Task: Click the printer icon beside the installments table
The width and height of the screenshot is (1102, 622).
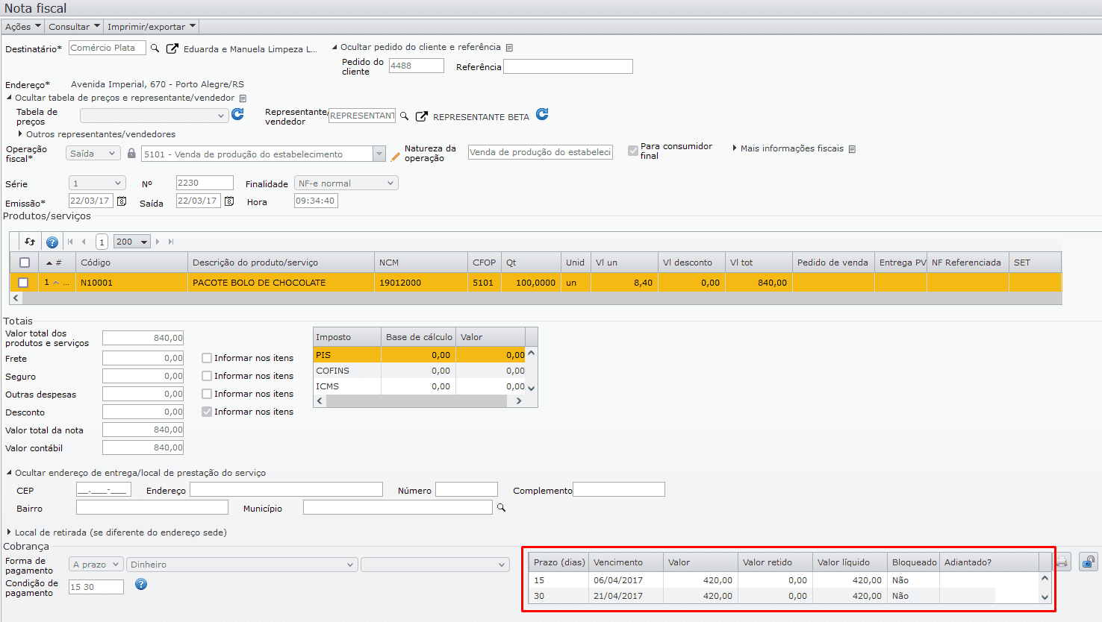Action: click(x=1062, y=562)
